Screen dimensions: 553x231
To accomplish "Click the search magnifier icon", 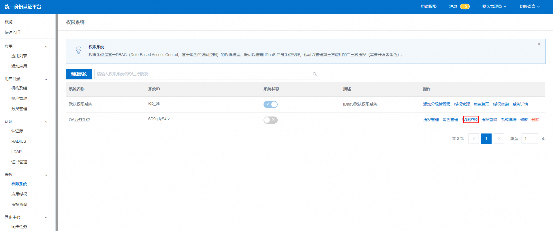I will (x=315, y=74).
